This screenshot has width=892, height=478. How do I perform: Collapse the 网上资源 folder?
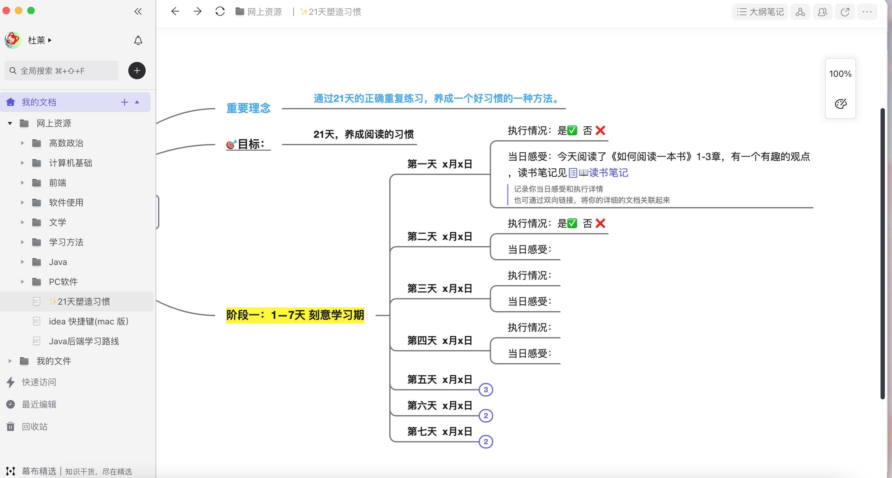[x=10, y=123]
